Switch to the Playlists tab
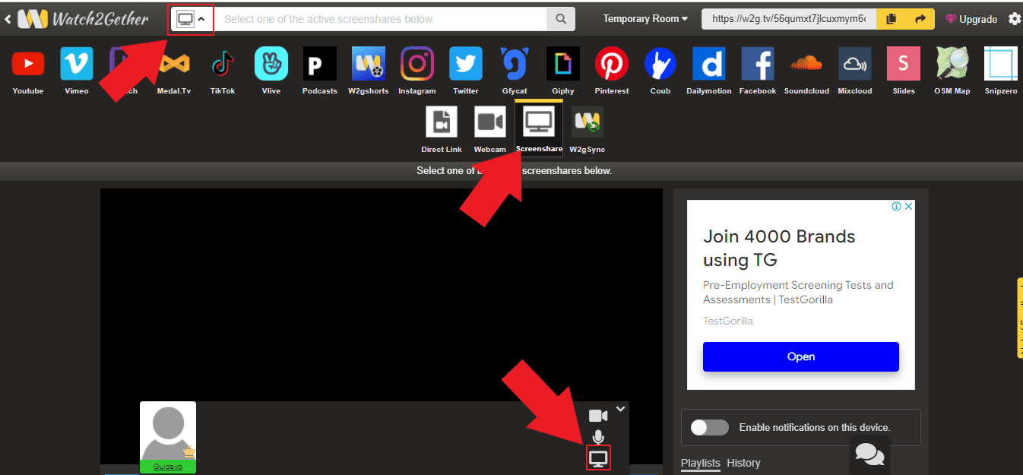The width and height of the screenshot is (1023, 475). point(700,463)
